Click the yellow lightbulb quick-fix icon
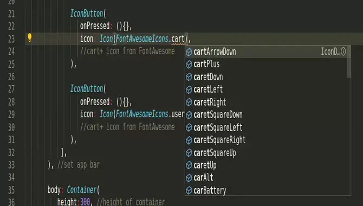363x206 pixels. [30, 38]
